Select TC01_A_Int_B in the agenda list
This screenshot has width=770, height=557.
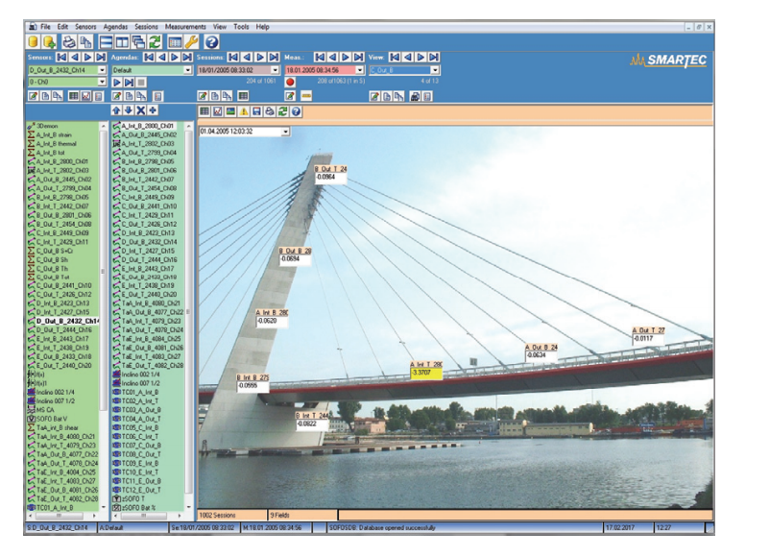click(x=141, y=392)
